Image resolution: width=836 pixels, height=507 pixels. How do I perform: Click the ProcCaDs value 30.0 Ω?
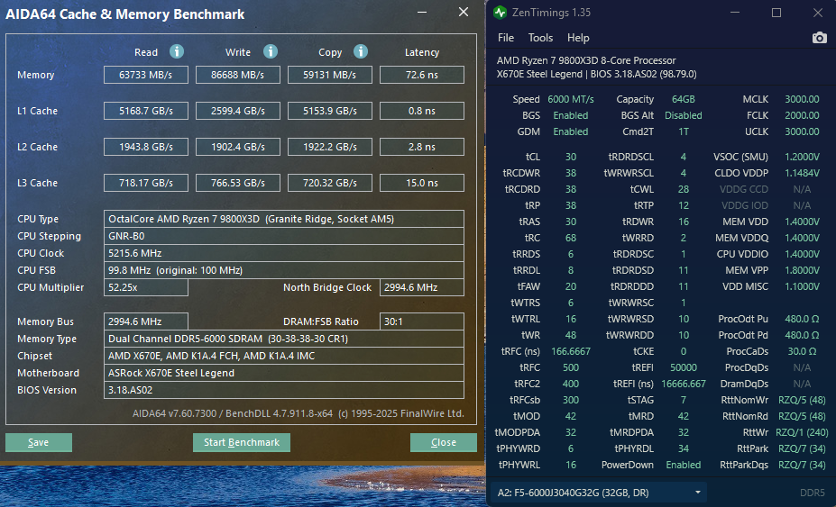click(x=802, y=351)
